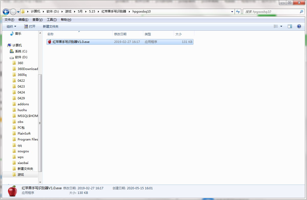Screen dimensions: 307x200
Task: Open the sougou folder in tree
Action: (x=23, y=151)
